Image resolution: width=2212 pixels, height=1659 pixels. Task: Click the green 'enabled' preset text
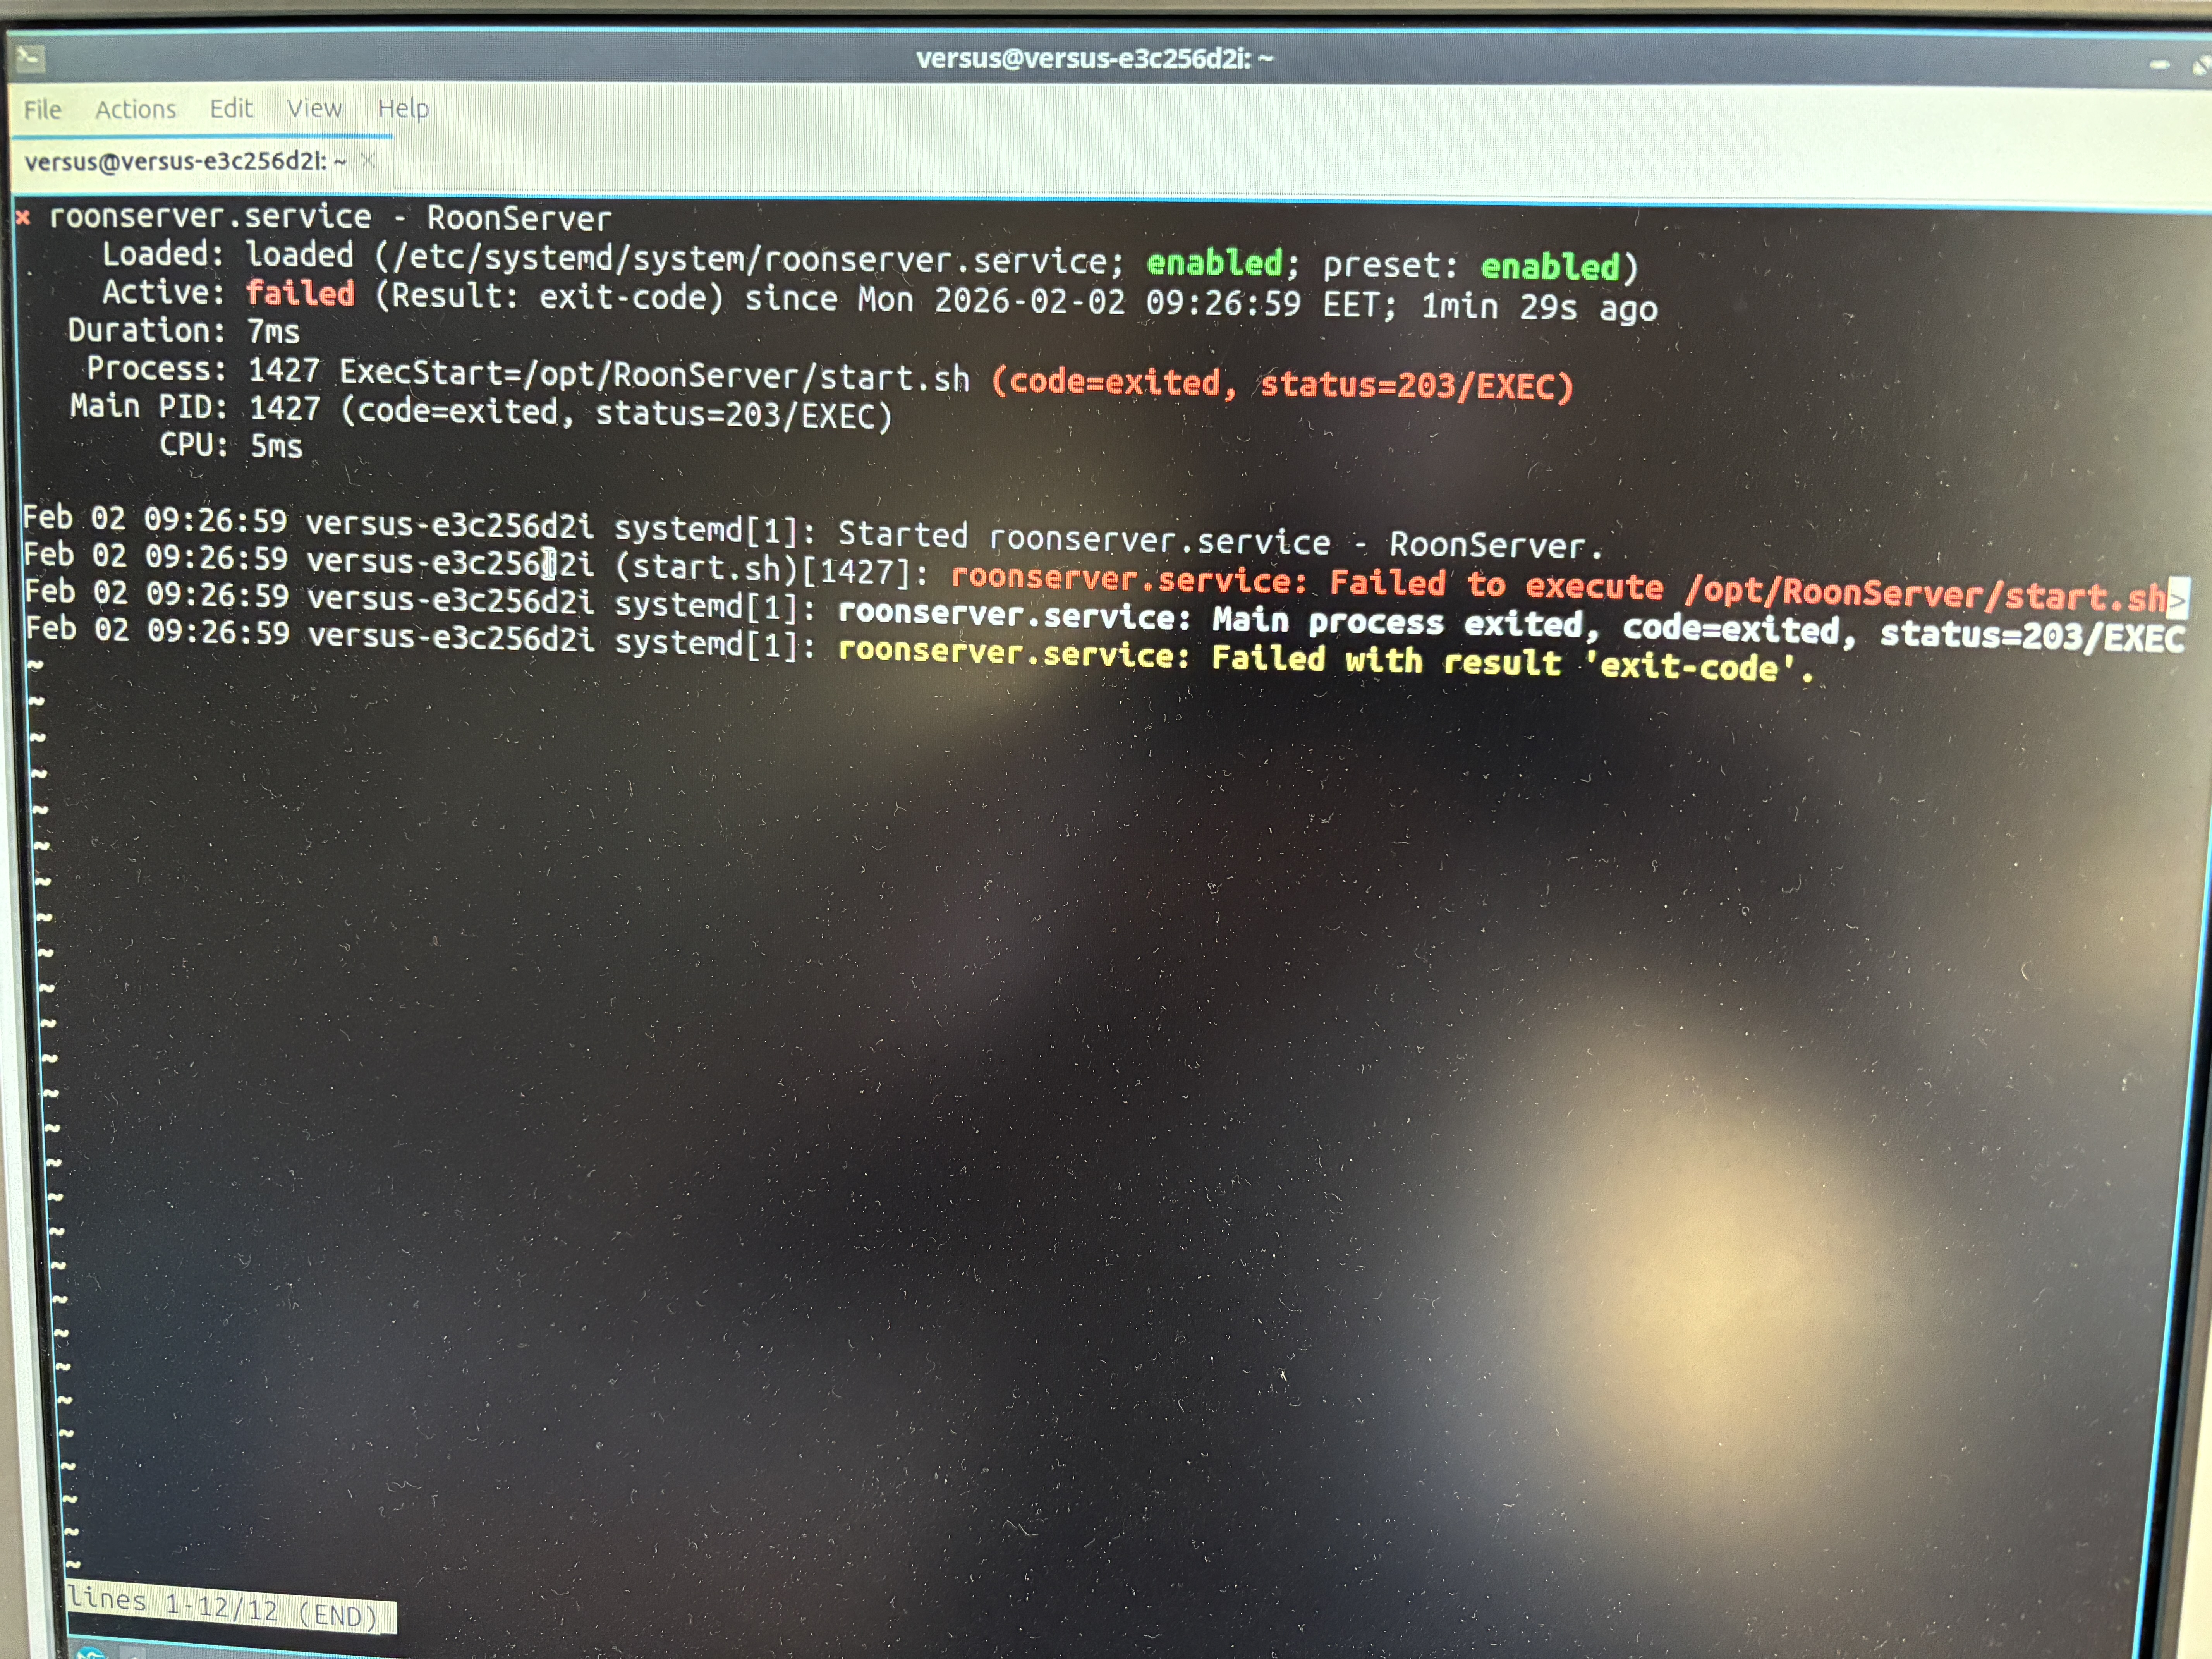coord(1550,266)
